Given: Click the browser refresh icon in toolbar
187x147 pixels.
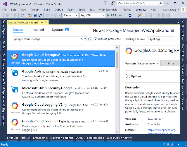Looking at the screenshot, I should coord(130,15).
